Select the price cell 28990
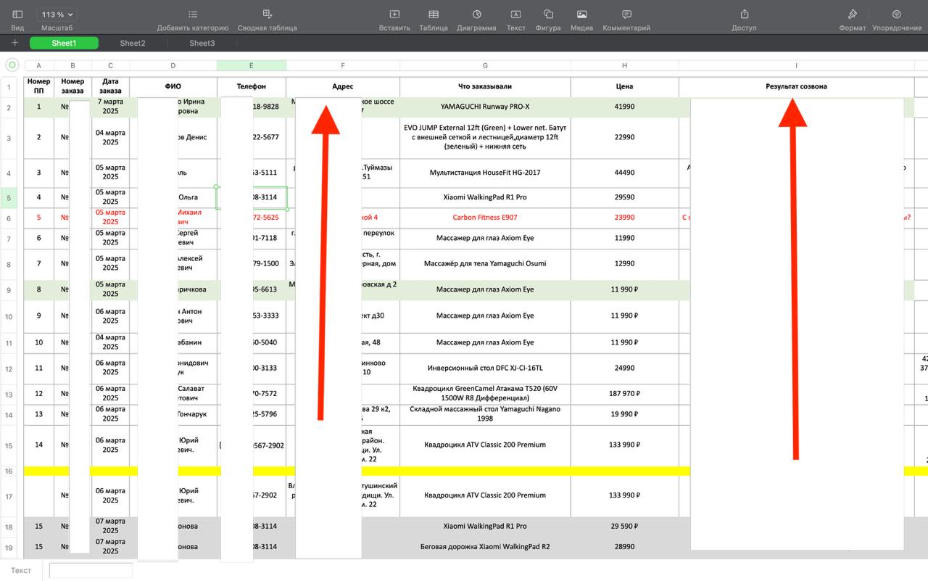 tap(624, 547)
